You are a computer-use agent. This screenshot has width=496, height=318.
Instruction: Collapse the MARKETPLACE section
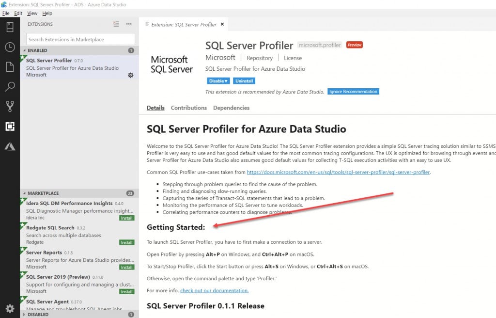point(79,193)
